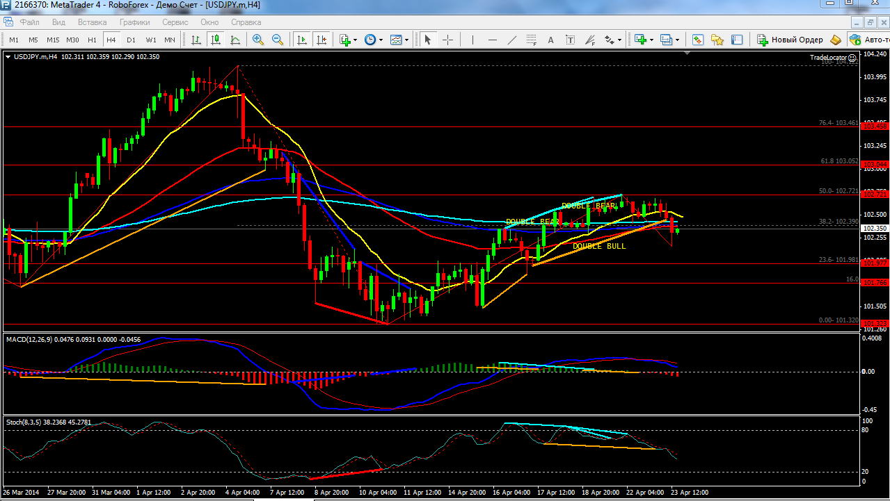Insert a text object tool
This screenshot has width=890, height=501.
point(551,40)
